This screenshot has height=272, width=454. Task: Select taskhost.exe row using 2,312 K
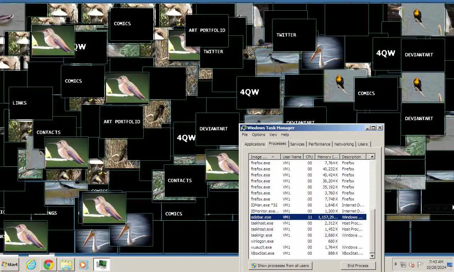308,223
